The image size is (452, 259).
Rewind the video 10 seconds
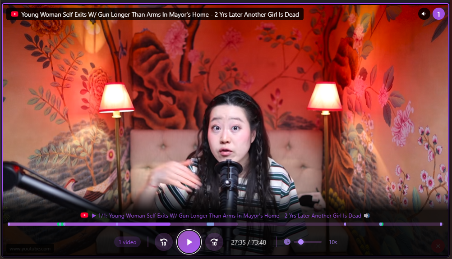click(x=163, y=242)
